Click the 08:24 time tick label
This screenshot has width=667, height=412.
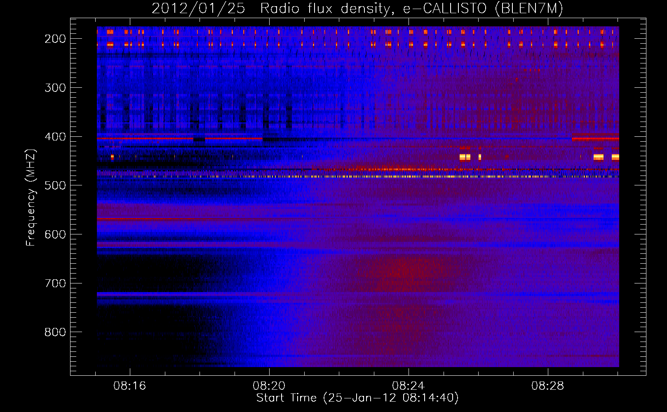(x=409, y=386)
